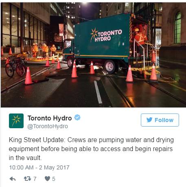Click the @TorontoHydro handle
The height and width of the screenshot is (187, 186).
click(x=48, y=126)
